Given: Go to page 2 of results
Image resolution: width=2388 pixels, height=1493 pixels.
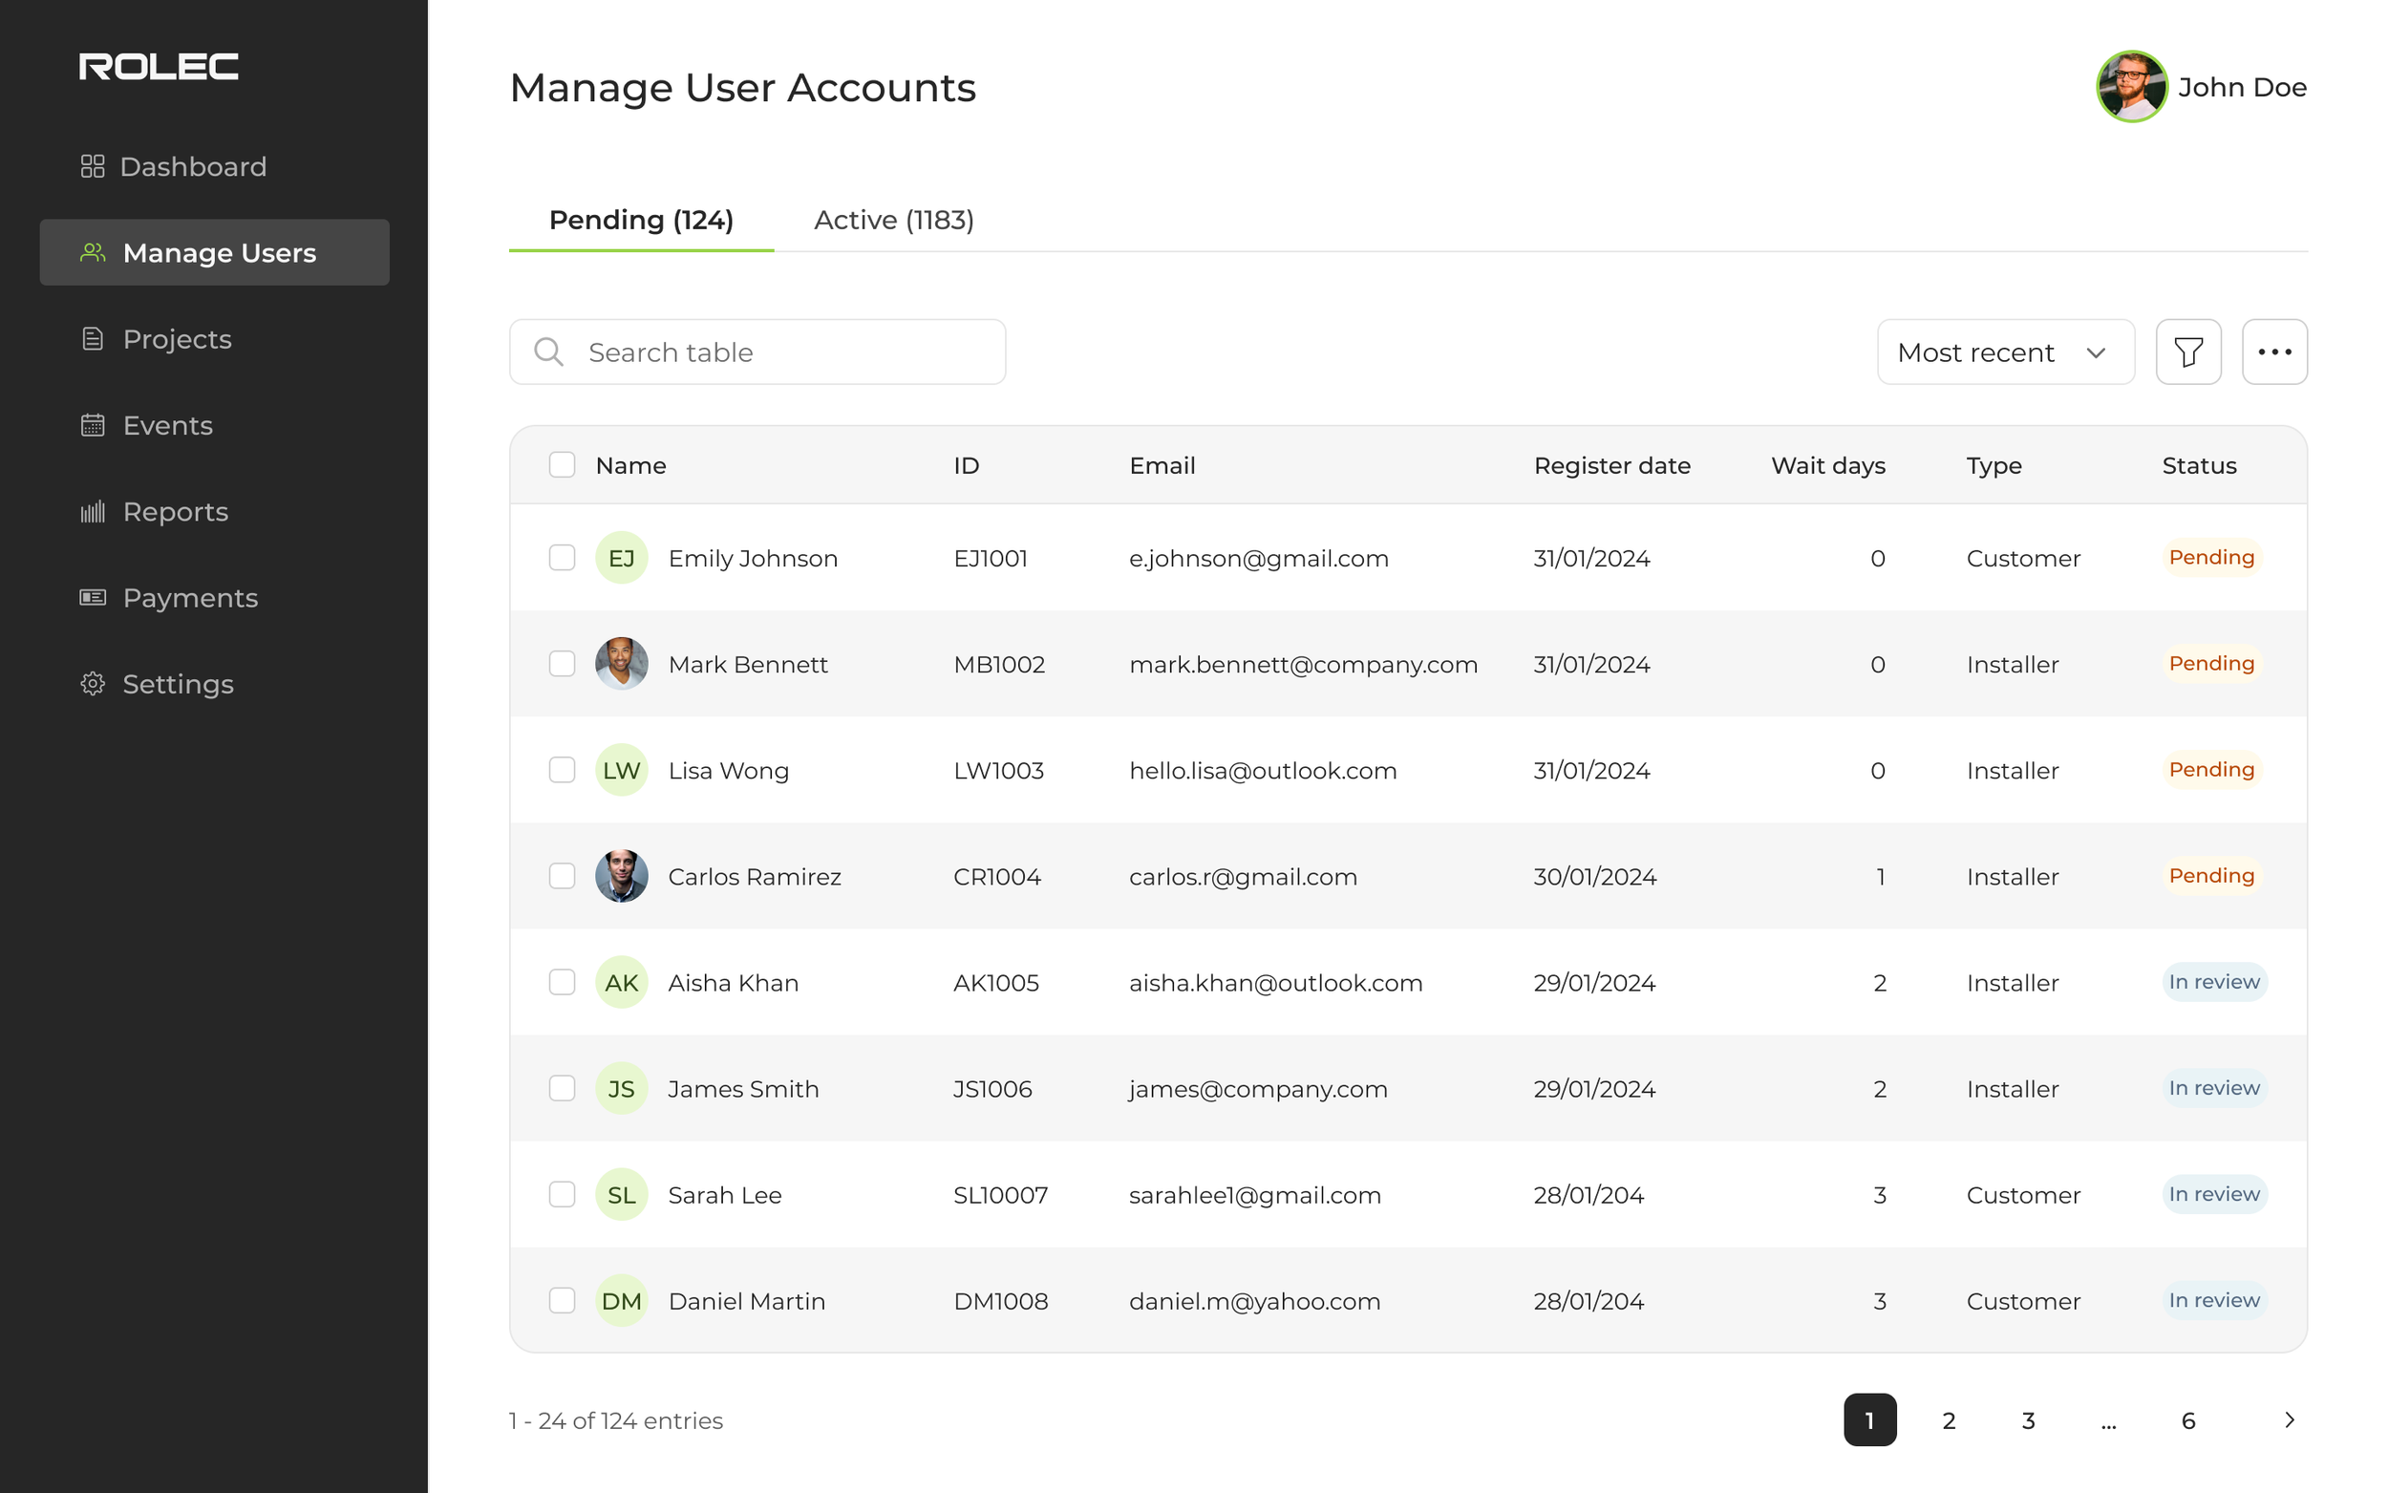Looking at the screenshot, I should point(1949,1420).
